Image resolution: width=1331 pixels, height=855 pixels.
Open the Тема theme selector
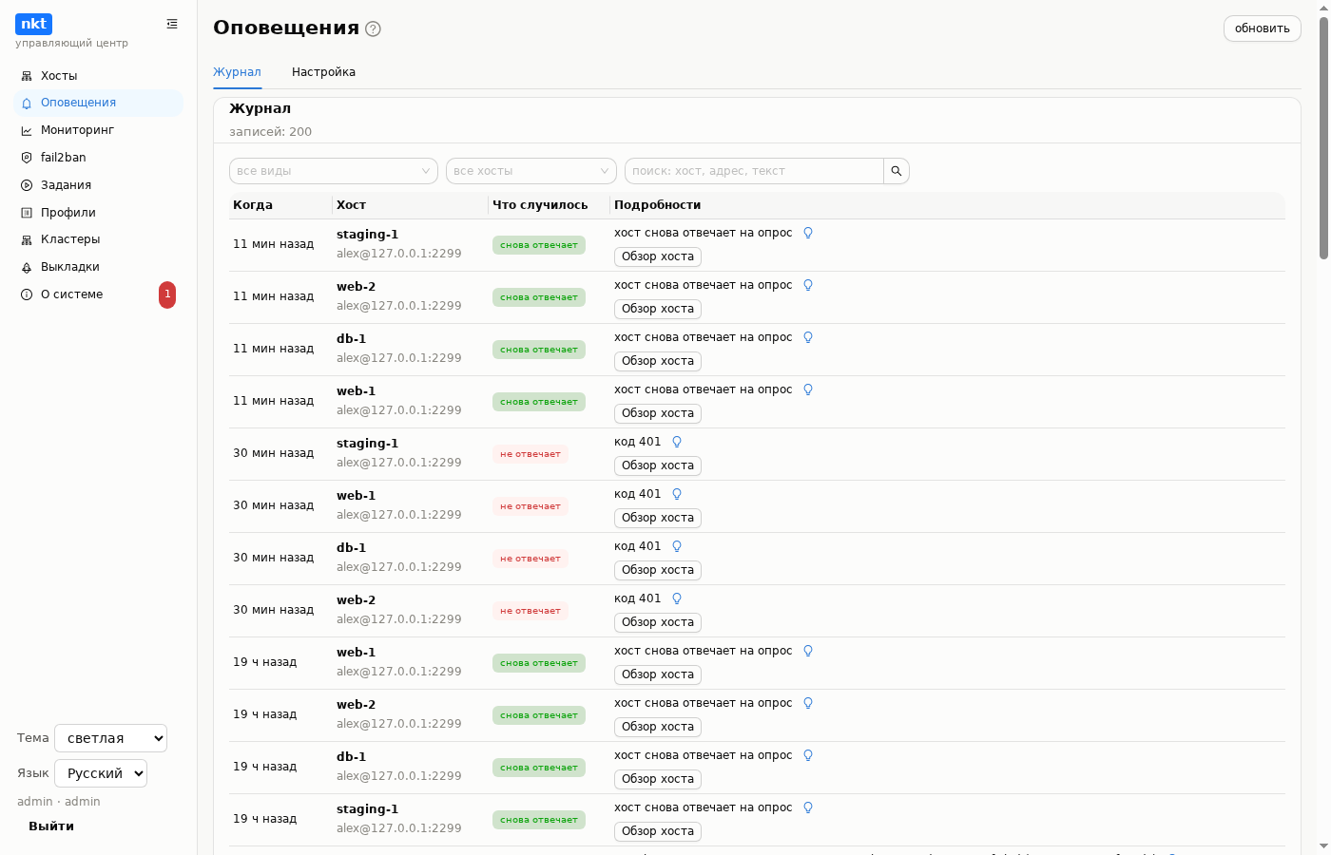pos(110,738)
